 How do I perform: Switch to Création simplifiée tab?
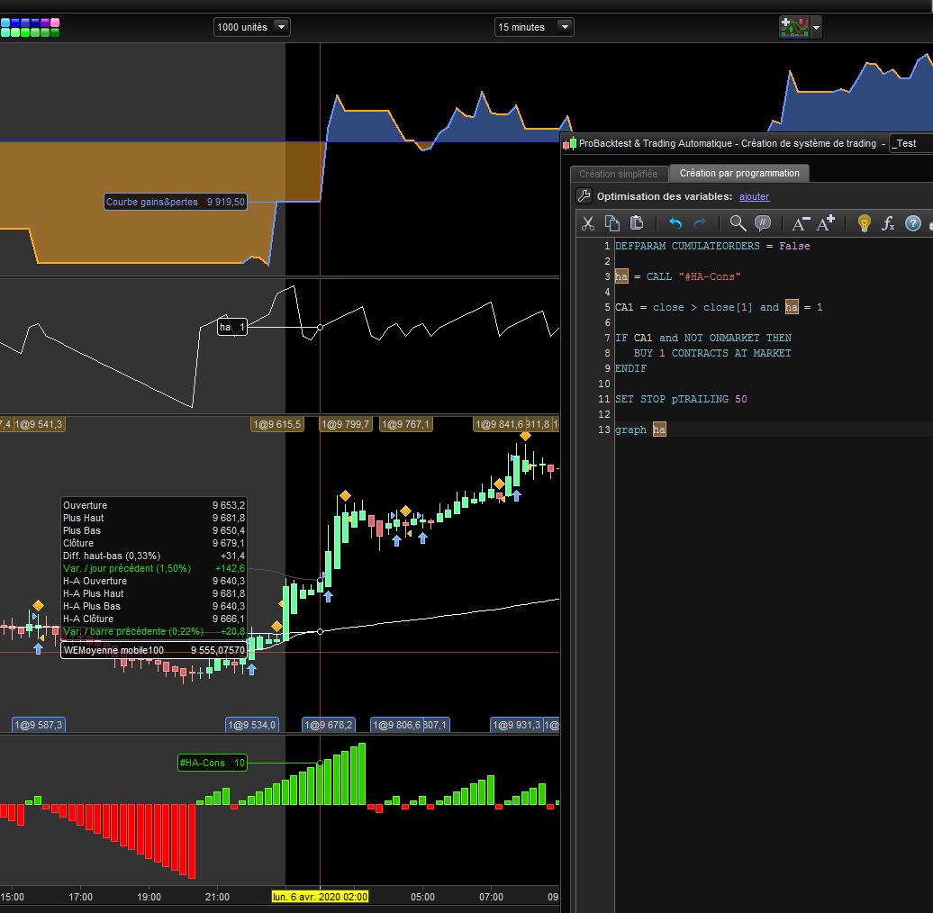[618, 174]
